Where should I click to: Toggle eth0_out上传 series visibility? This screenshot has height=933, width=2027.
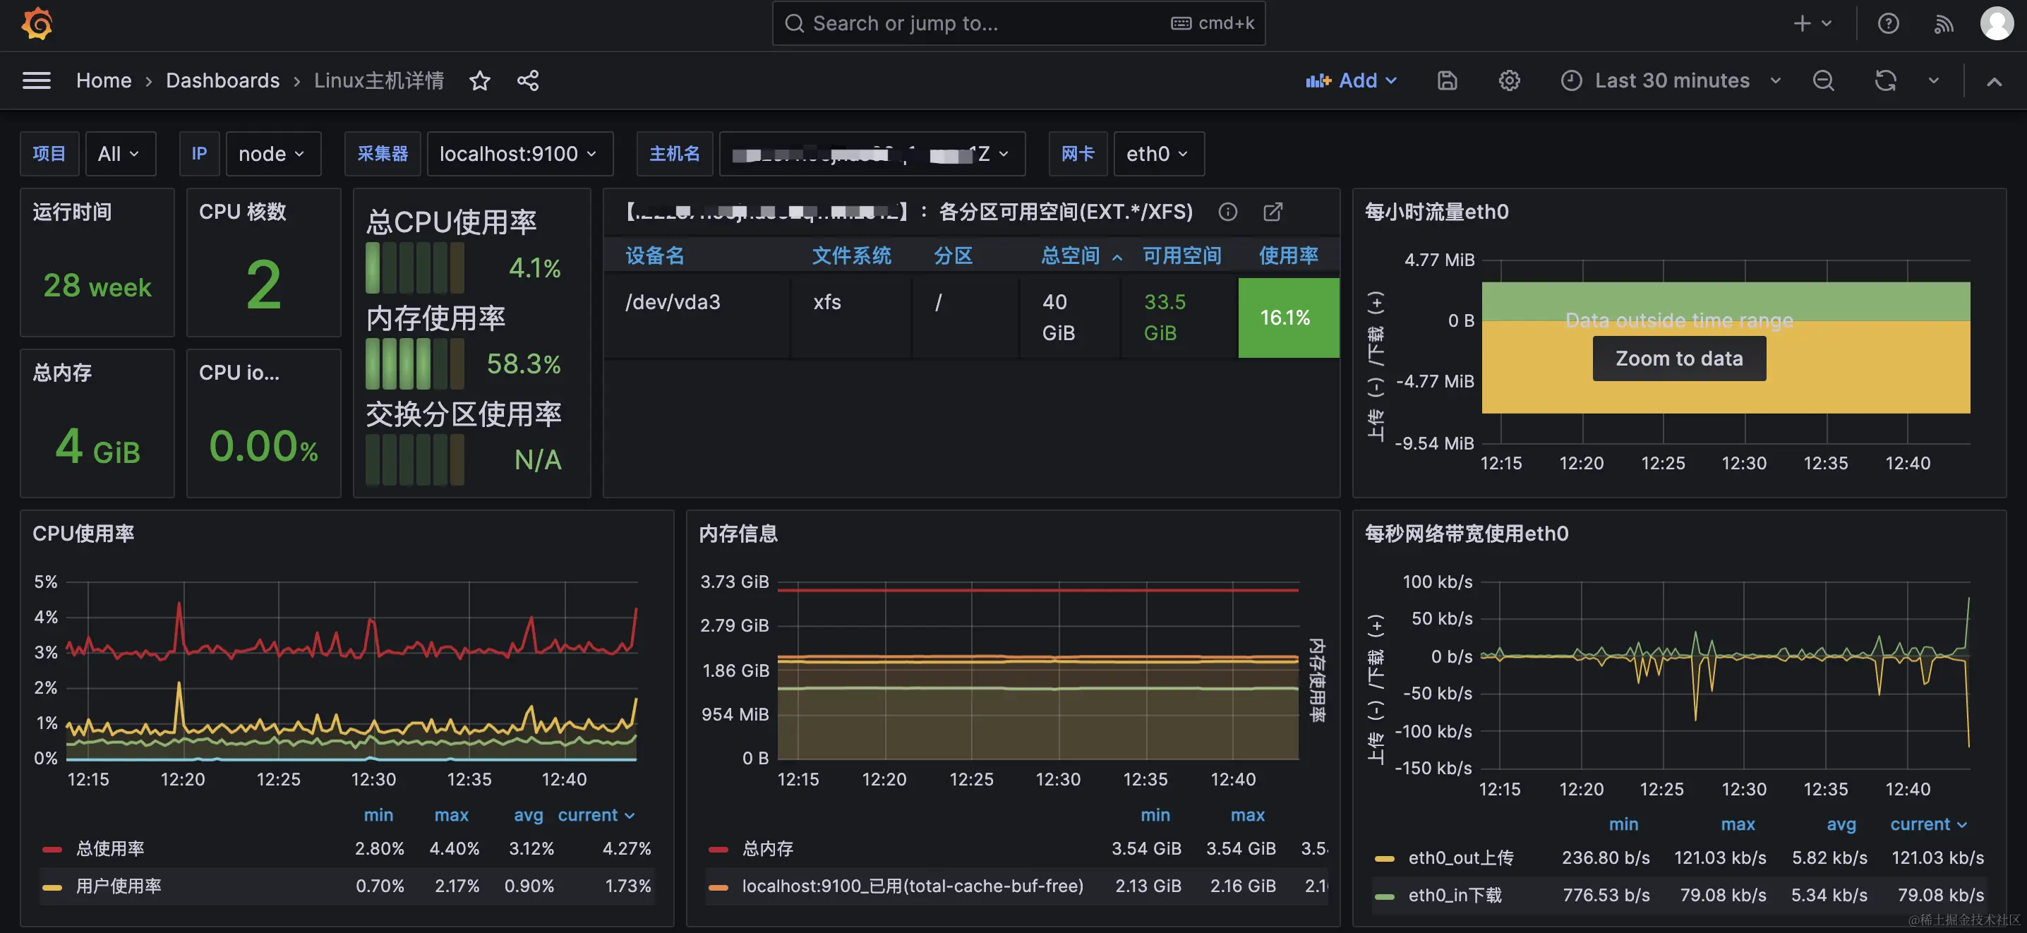coord(1460,857)
